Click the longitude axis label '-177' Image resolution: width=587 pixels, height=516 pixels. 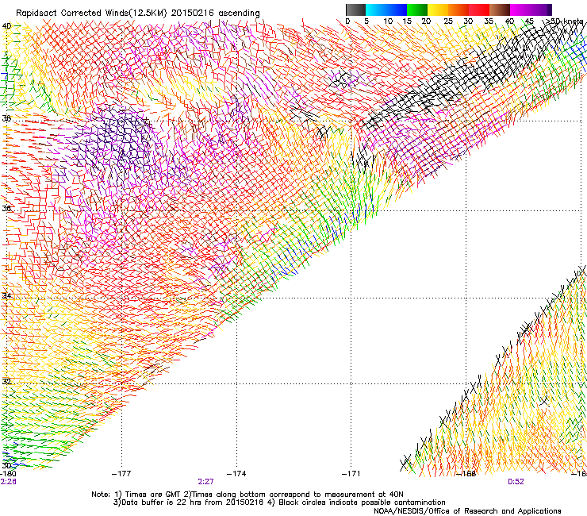(x=121, y=474)
